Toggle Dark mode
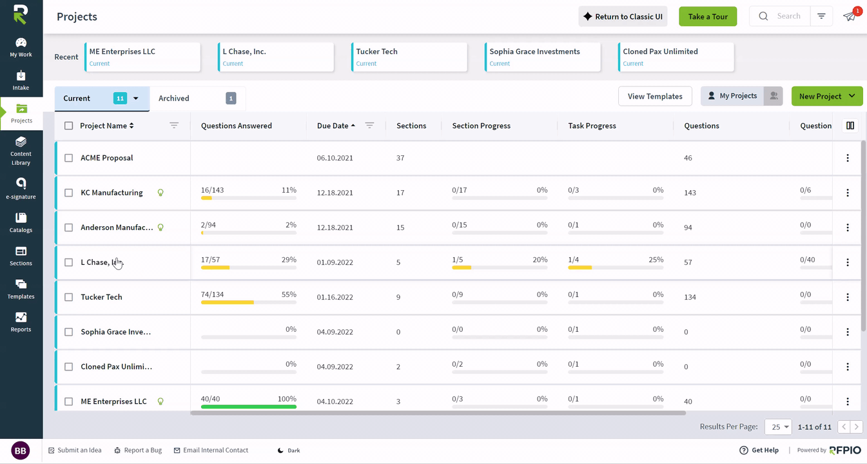The height and width of the screenshot is (464, 867). pyautogui.click(x=289, y=450)
